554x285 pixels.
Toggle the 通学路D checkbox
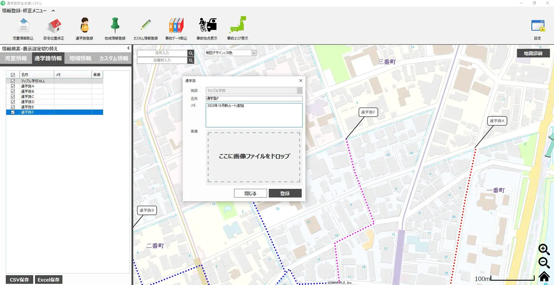coord(13,102)
